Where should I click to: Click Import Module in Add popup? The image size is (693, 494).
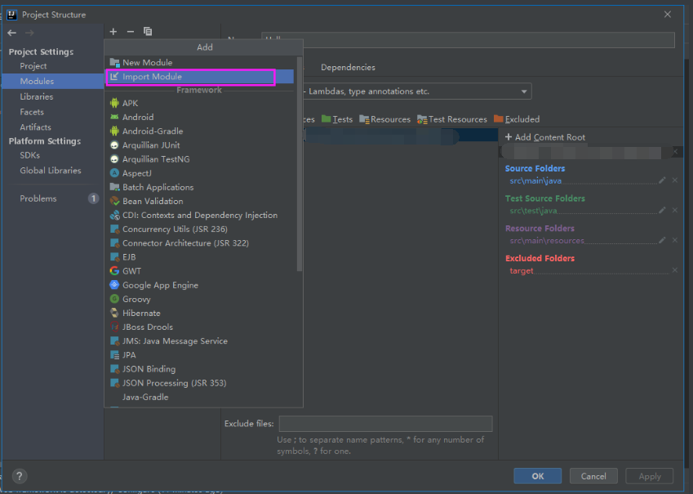pyautogui.click(x=200, y=77)
